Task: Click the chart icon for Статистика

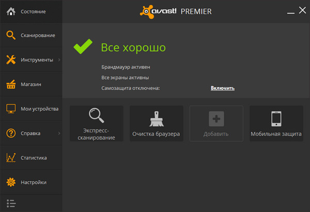Action: 11,158
